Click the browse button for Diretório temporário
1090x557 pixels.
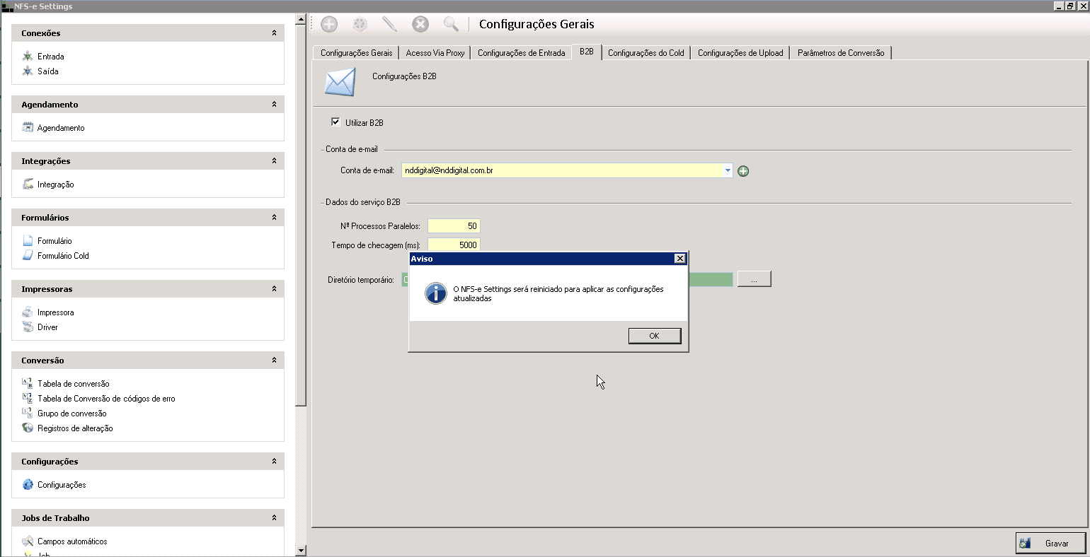[x=754, y=280]
